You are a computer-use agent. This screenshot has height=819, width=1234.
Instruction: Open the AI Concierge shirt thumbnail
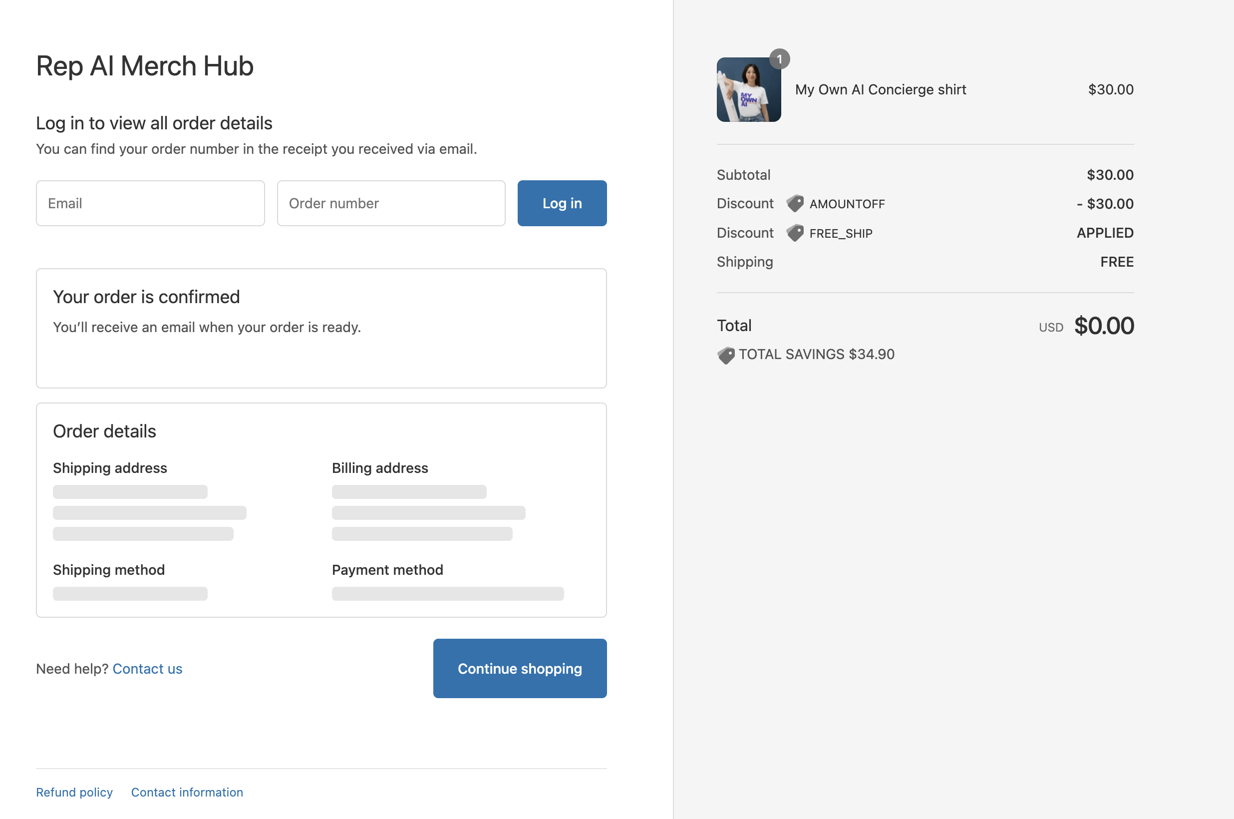coord(749,90)
